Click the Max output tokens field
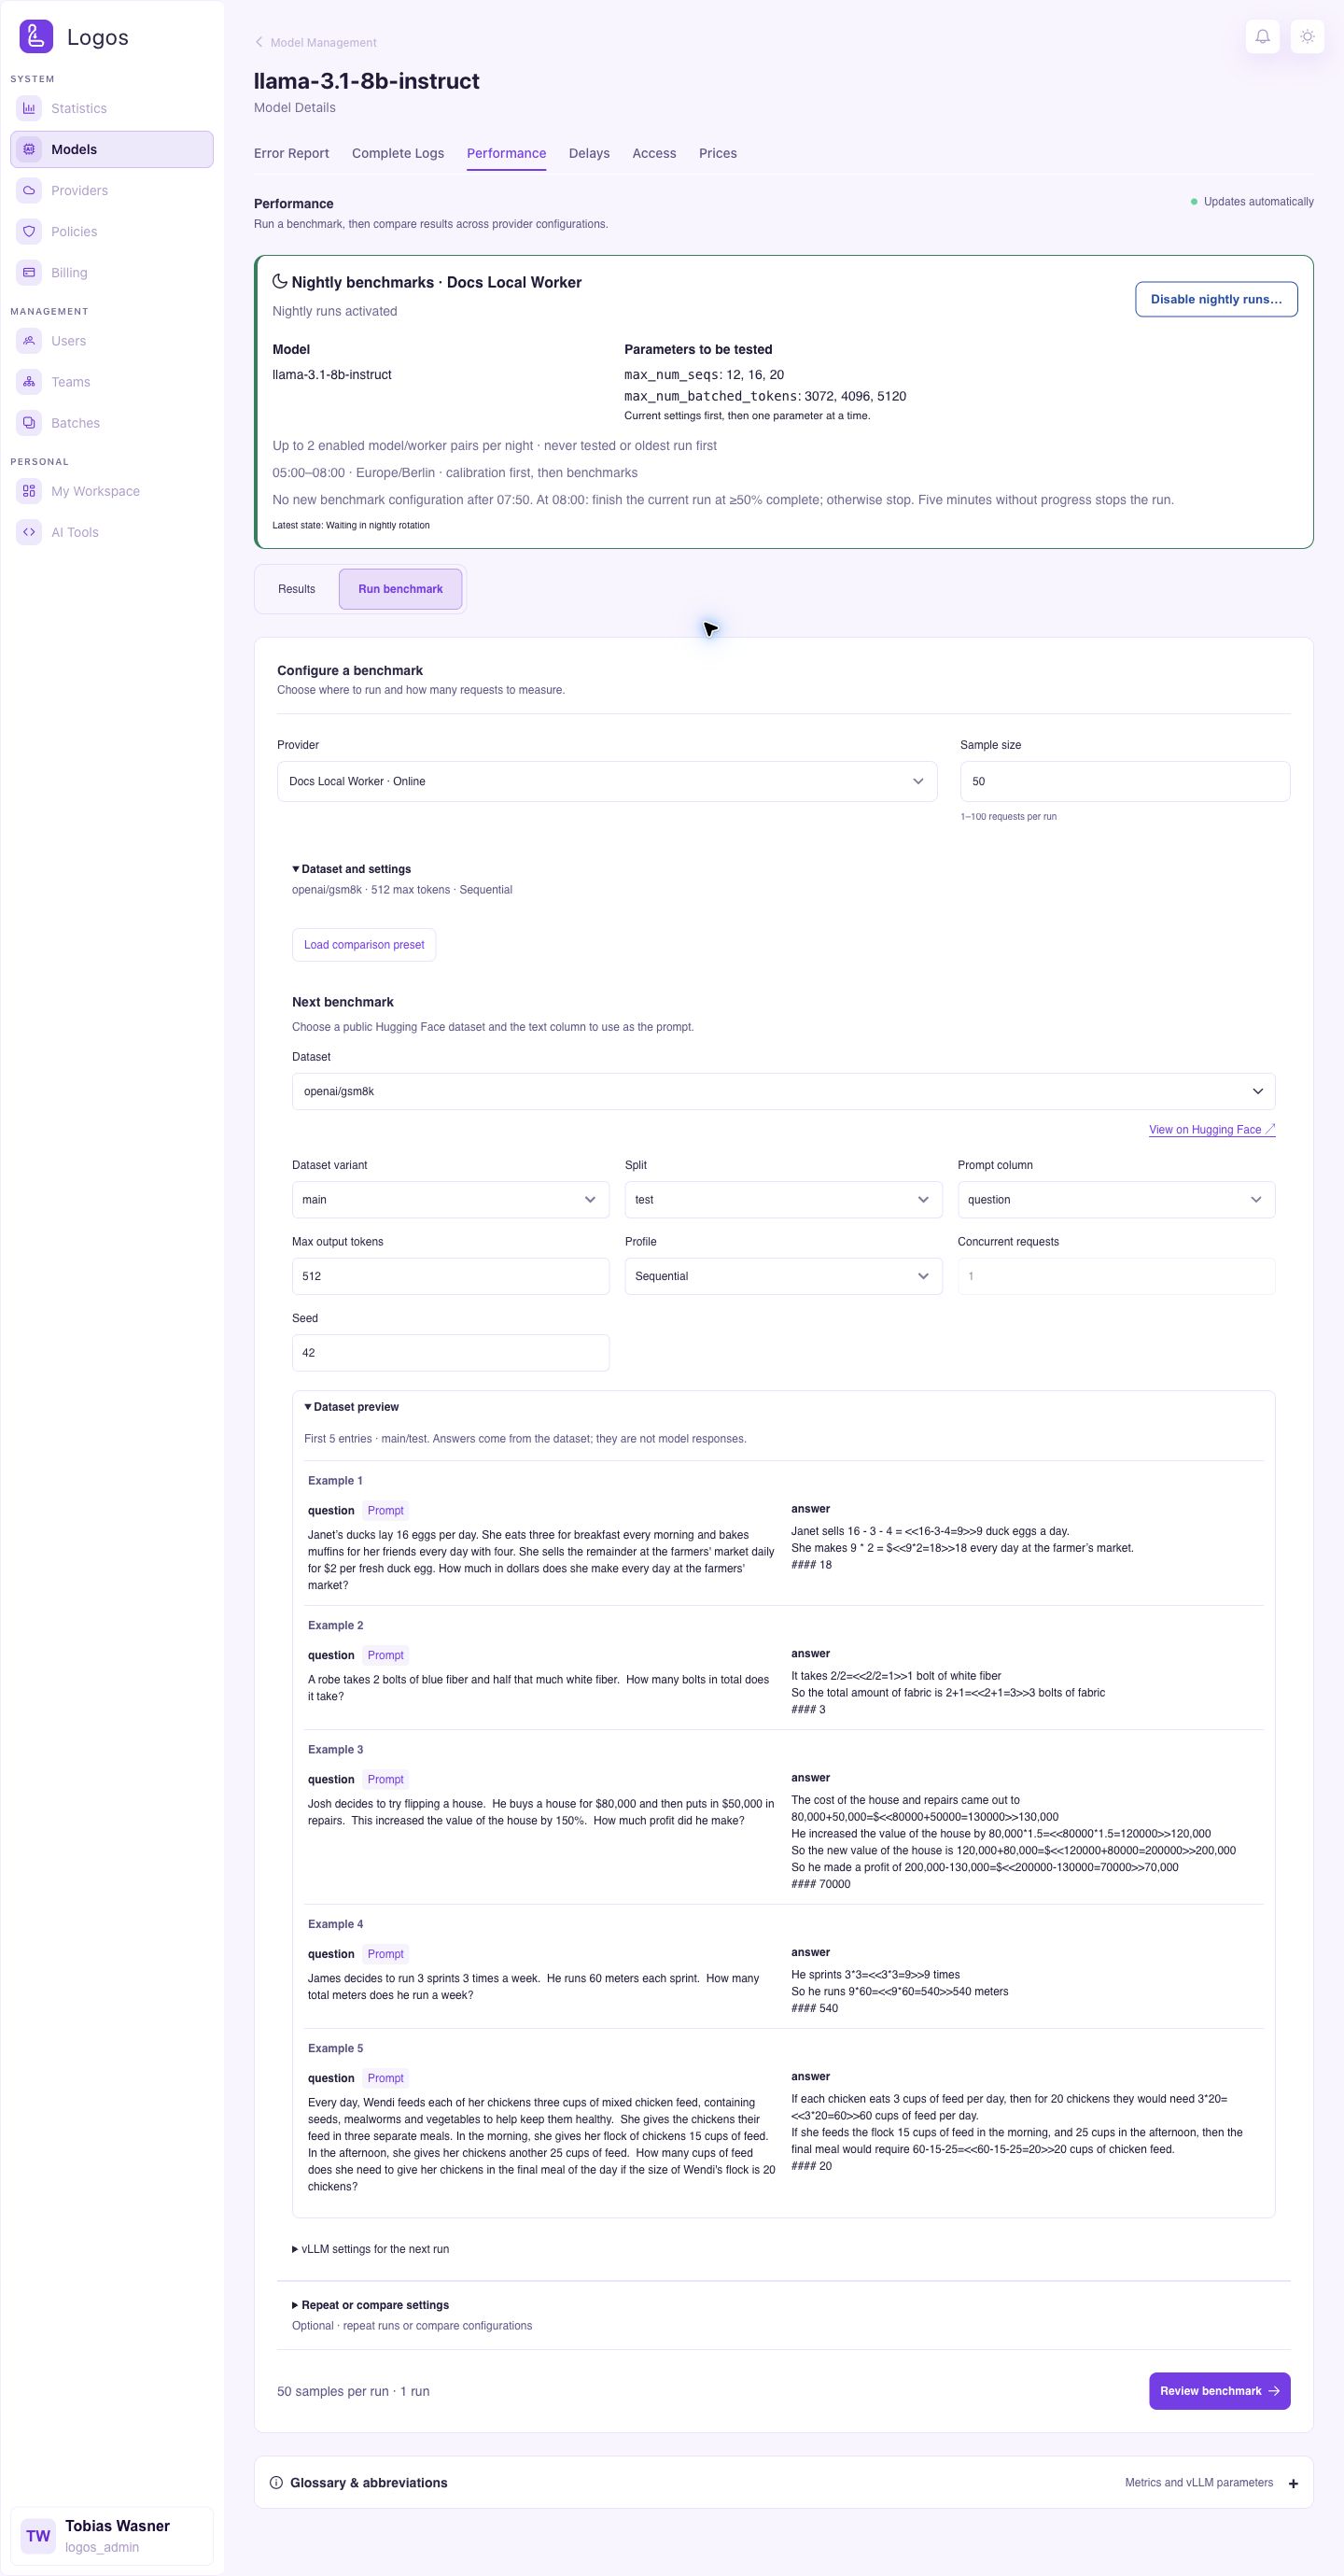This screenshot has width=1344, height=2576. point(450,1277)
